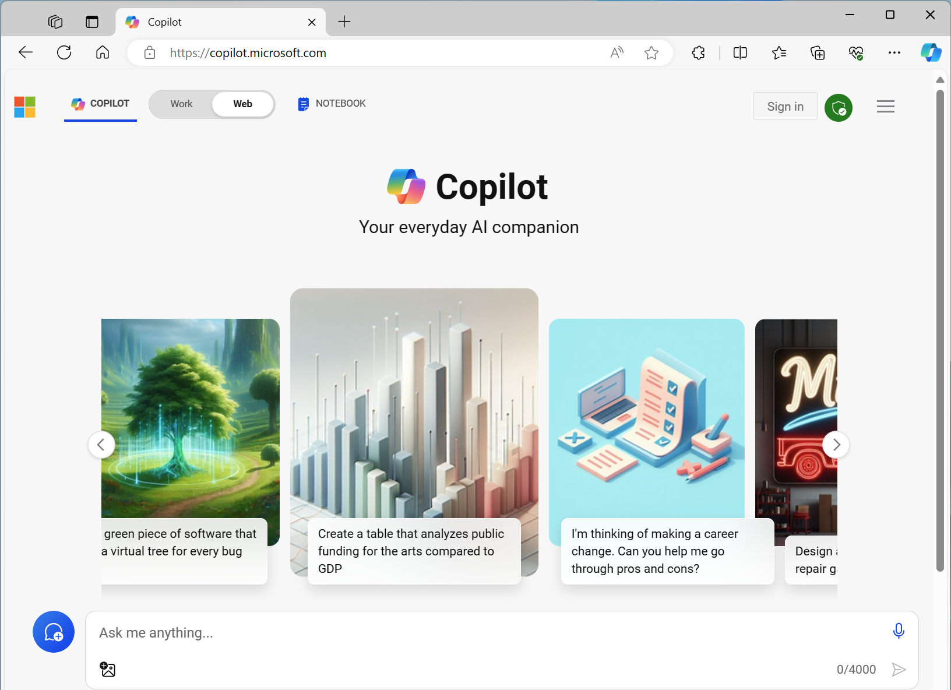View site information lock icon
This screenshot has height=690, width=951.
coord(150,53)
